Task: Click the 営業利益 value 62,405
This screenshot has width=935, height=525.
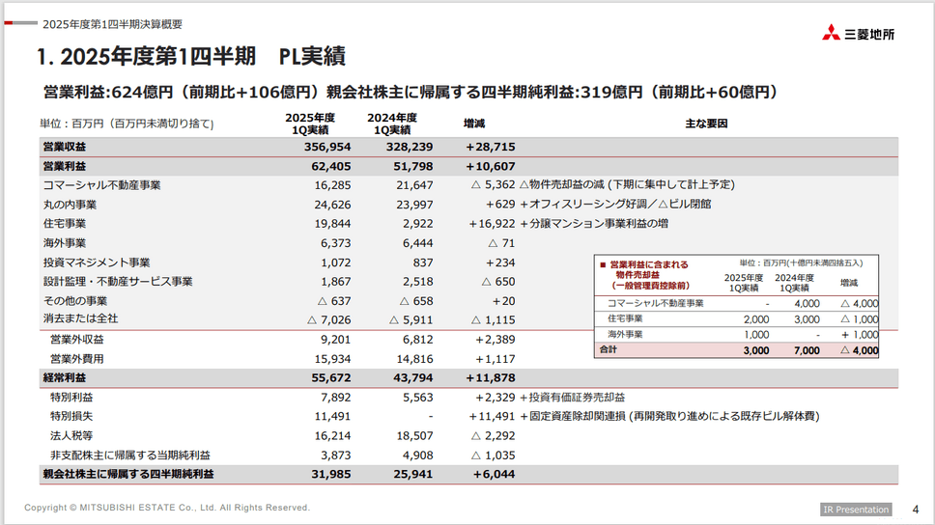Action: pos(327,166)
